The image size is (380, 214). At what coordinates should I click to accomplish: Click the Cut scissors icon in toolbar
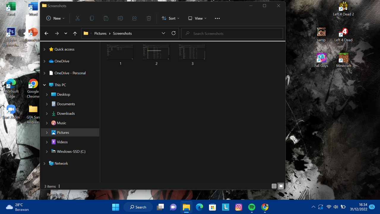(x=77, y=18)
